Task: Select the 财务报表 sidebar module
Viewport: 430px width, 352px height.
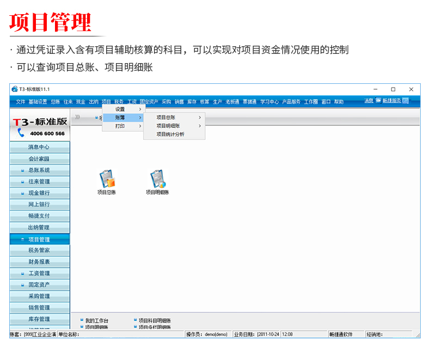Action: click(39, 262)
